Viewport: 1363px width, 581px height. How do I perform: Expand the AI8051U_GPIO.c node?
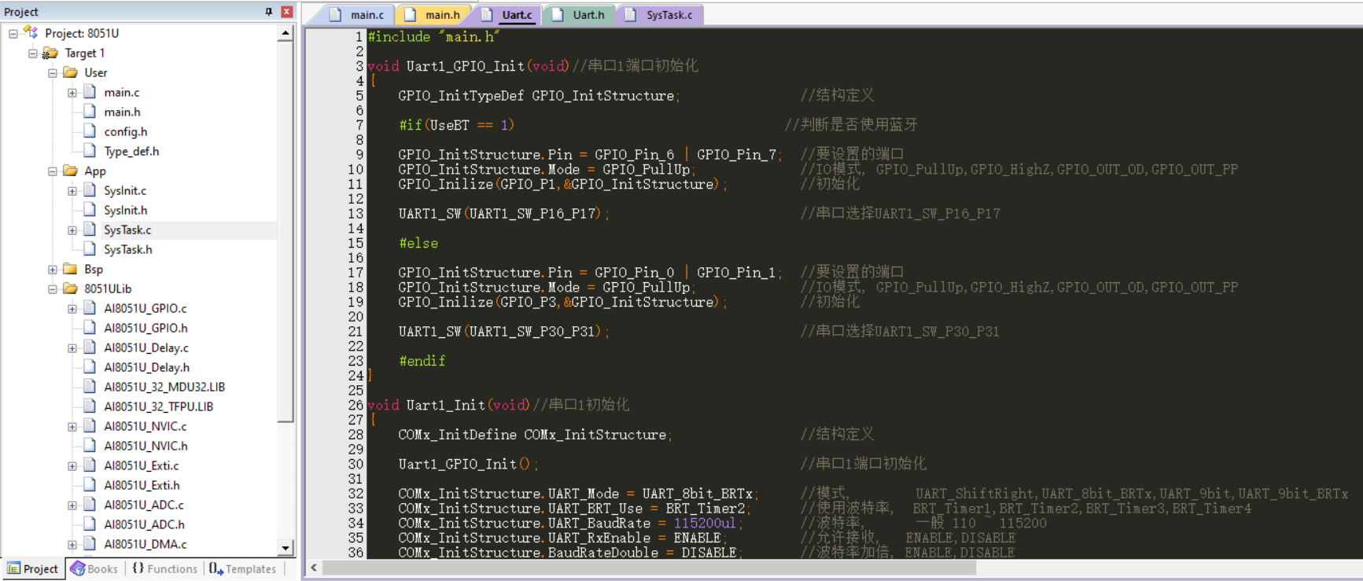72,309
